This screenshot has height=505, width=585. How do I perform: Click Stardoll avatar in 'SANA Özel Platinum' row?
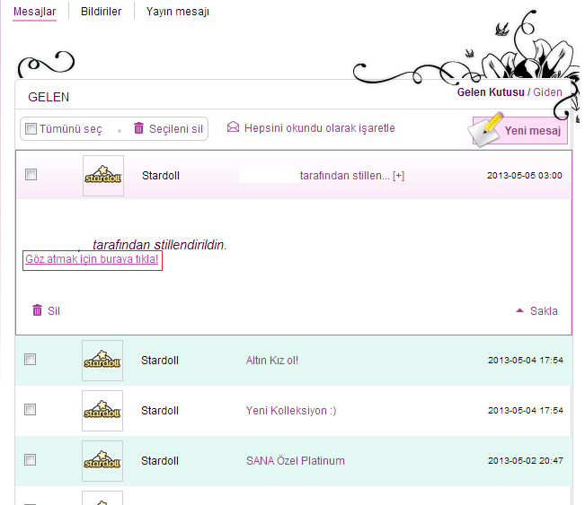(102, 461)
